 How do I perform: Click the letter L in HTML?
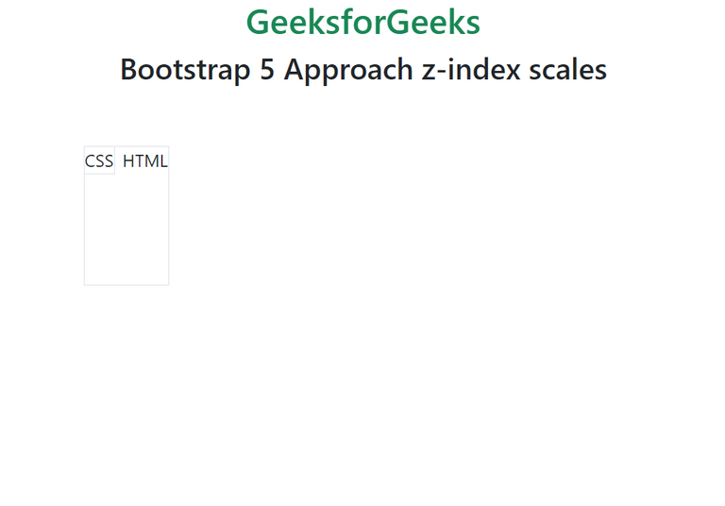click(x=163, y=160)
